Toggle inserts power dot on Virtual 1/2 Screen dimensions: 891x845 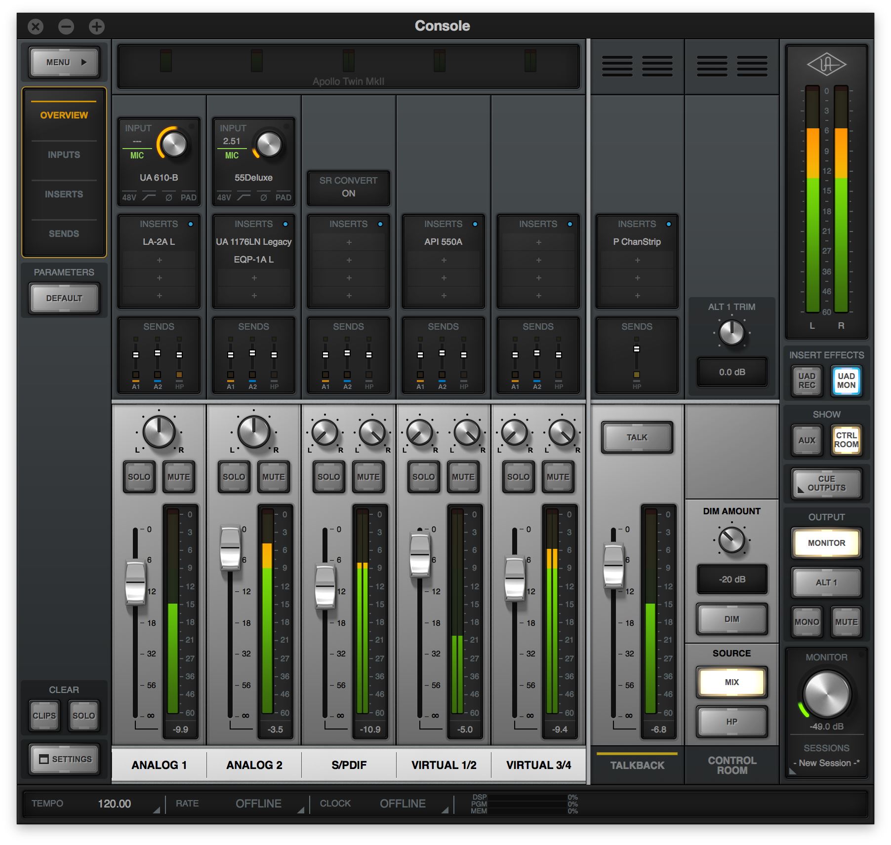pos(475,224)
